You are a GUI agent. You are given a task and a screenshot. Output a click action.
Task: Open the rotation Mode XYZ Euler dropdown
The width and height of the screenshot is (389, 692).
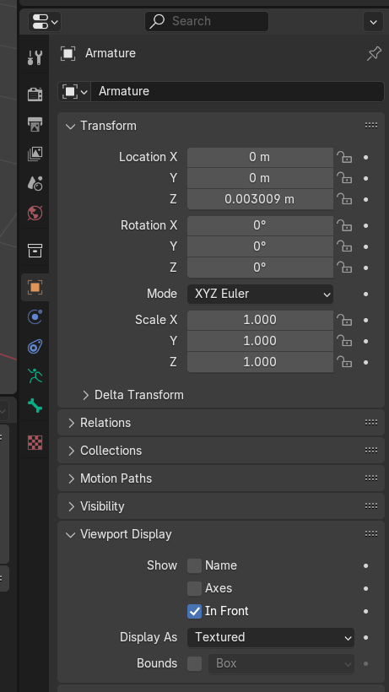260,294
